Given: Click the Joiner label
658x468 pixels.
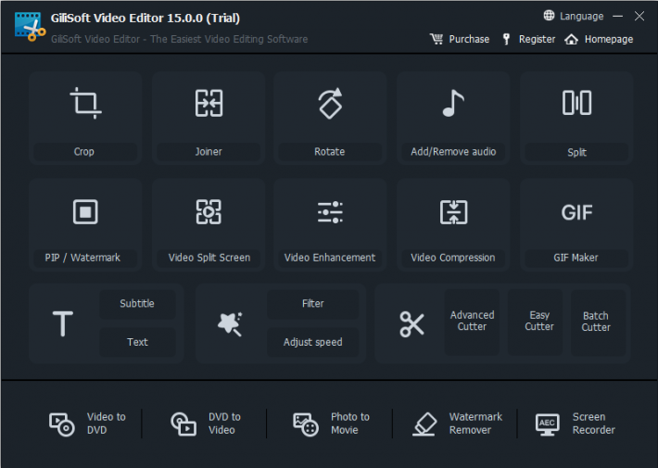Looking at the screenshot, I should 209,152.
